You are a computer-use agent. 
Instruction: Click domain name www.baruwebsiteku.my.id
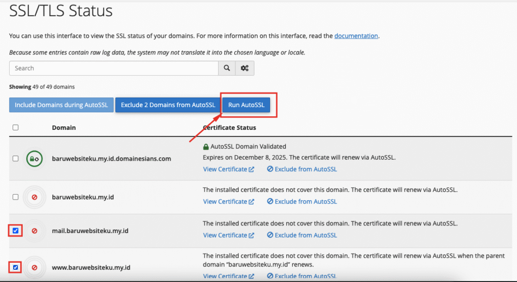91,267
